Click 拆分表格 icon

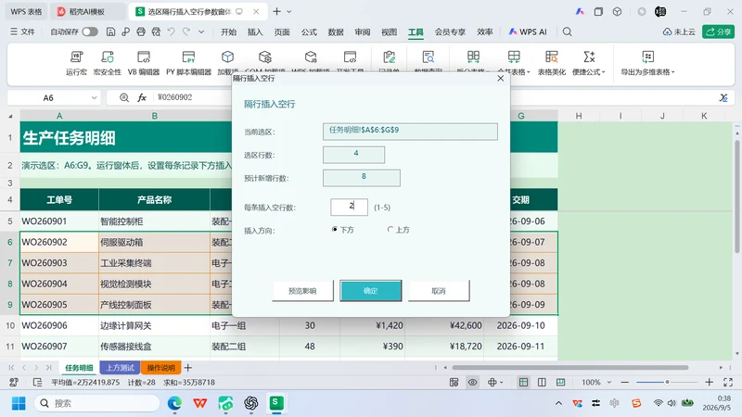473,57
